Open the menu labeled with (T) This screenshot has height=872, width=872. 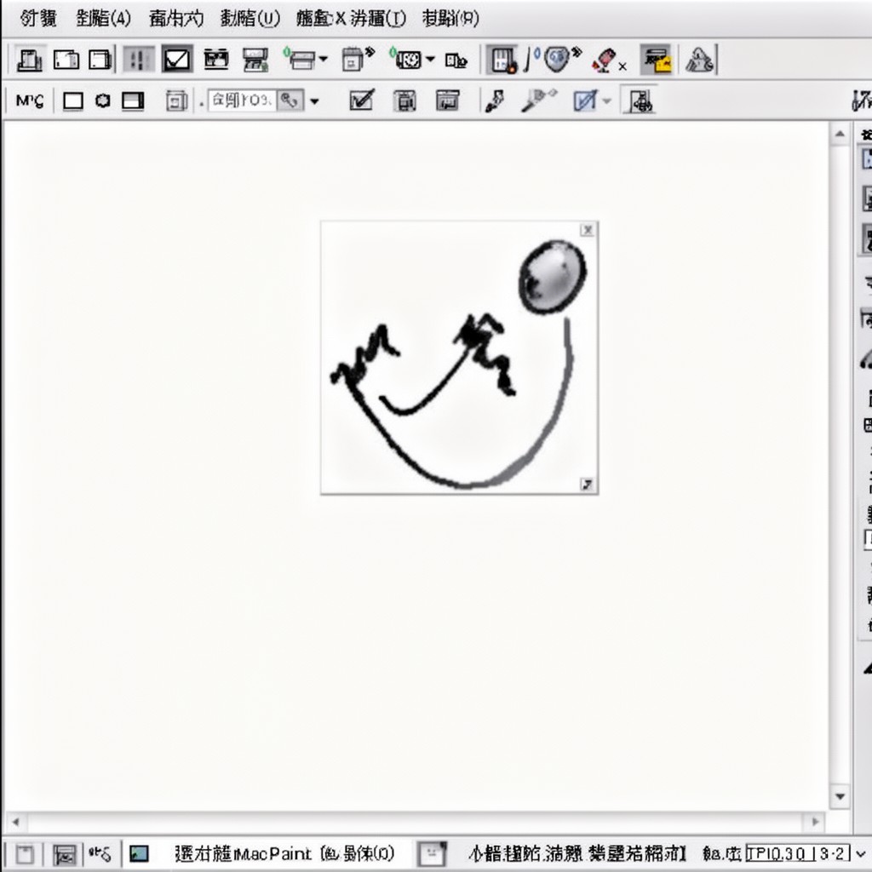click(x=378, y=19)
